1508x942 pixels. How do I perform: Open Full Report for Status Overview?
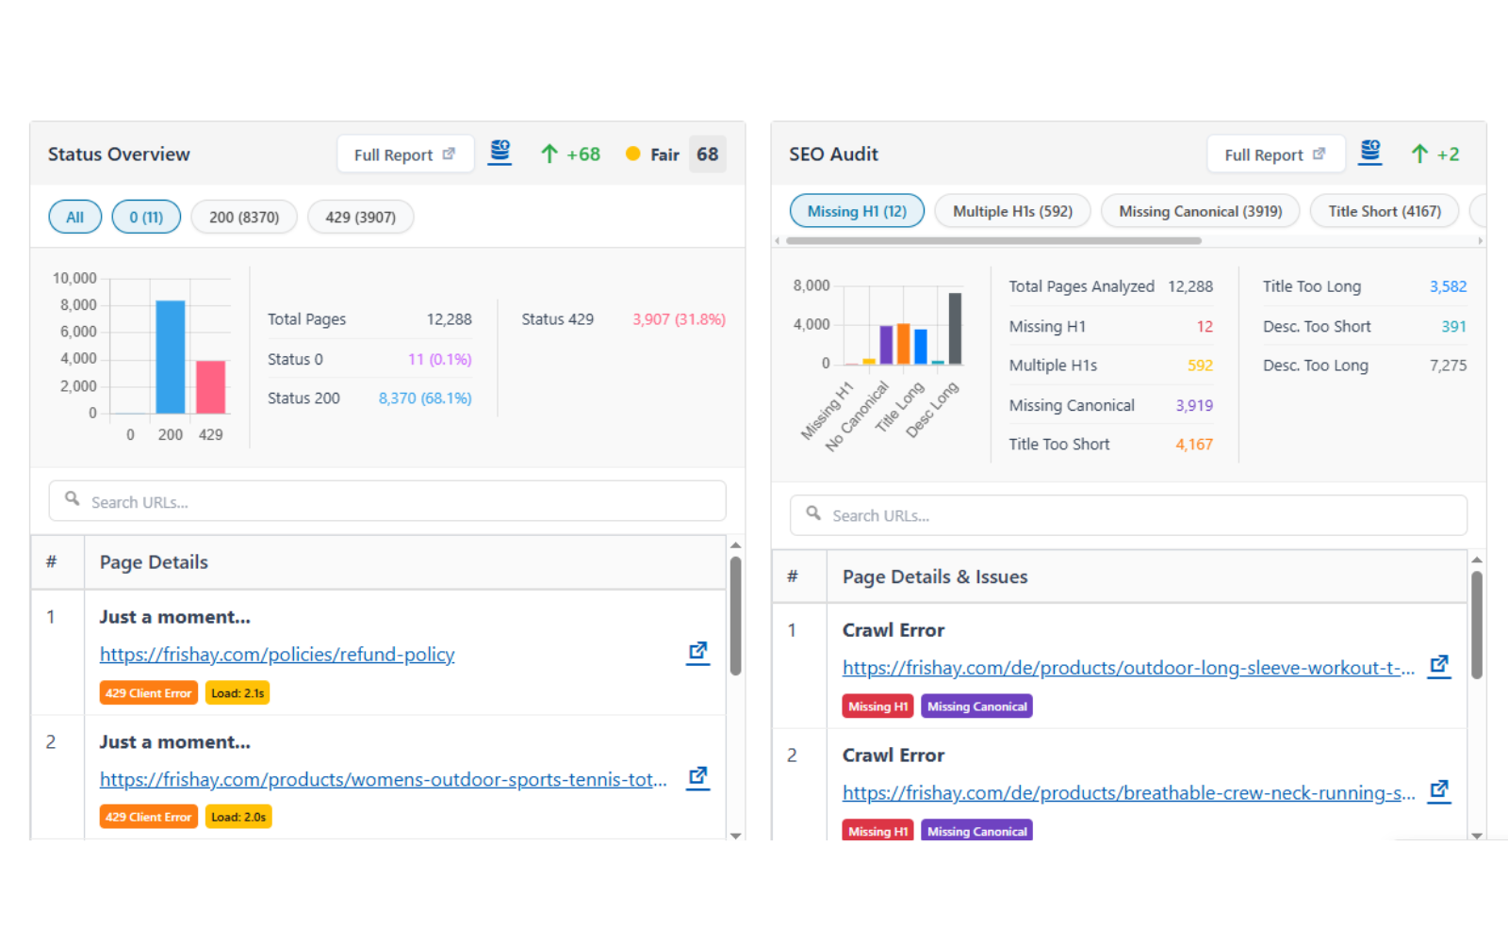405,154
